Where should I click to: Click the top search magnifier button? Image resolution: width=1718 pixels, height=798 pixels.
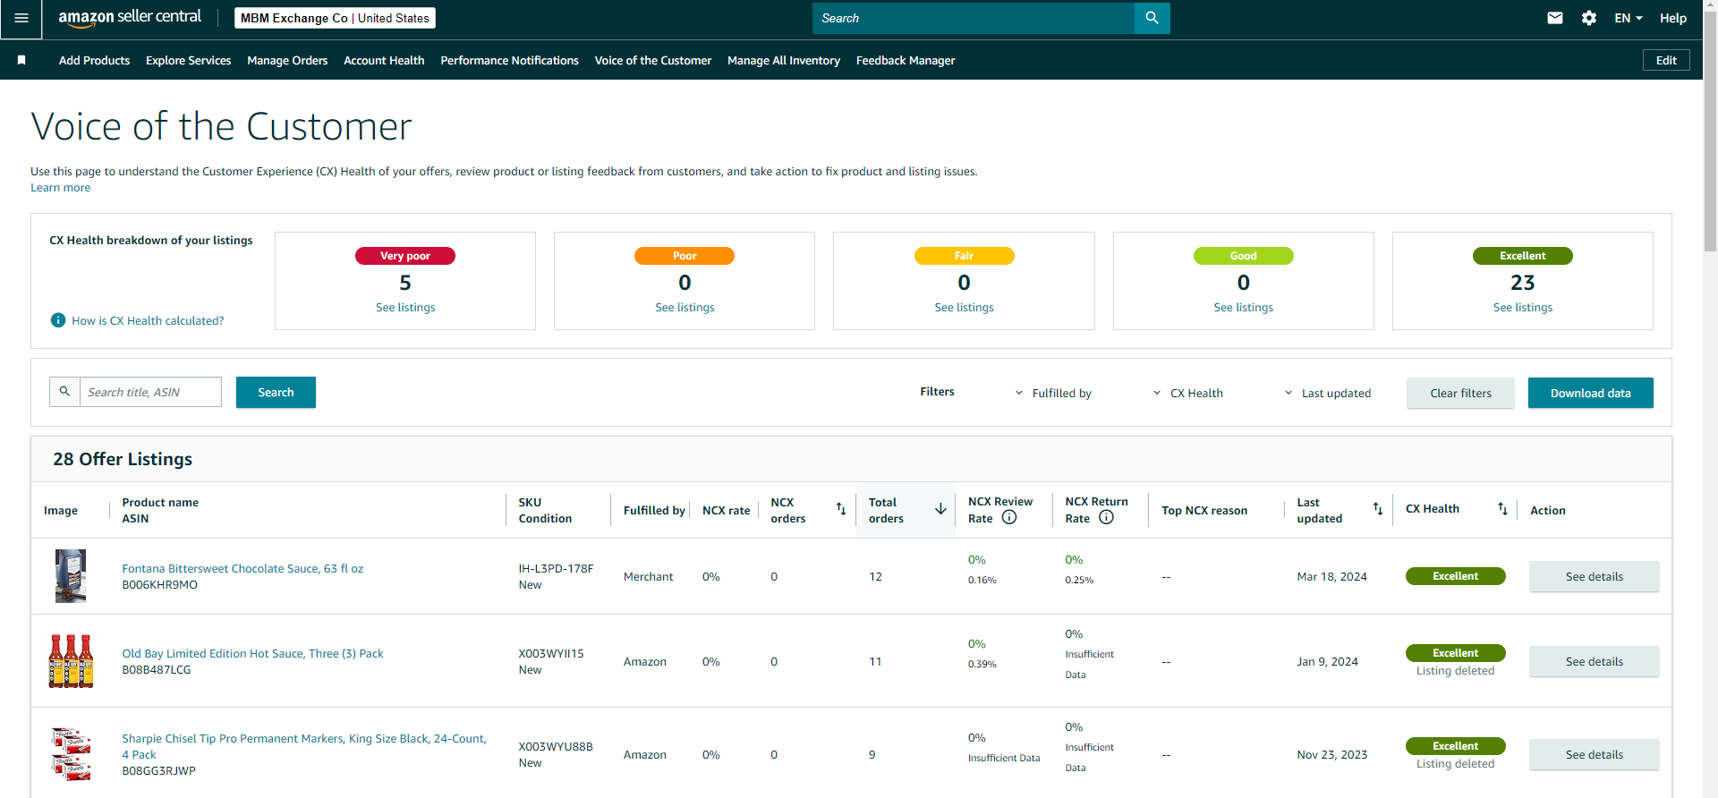point(1152,18)
